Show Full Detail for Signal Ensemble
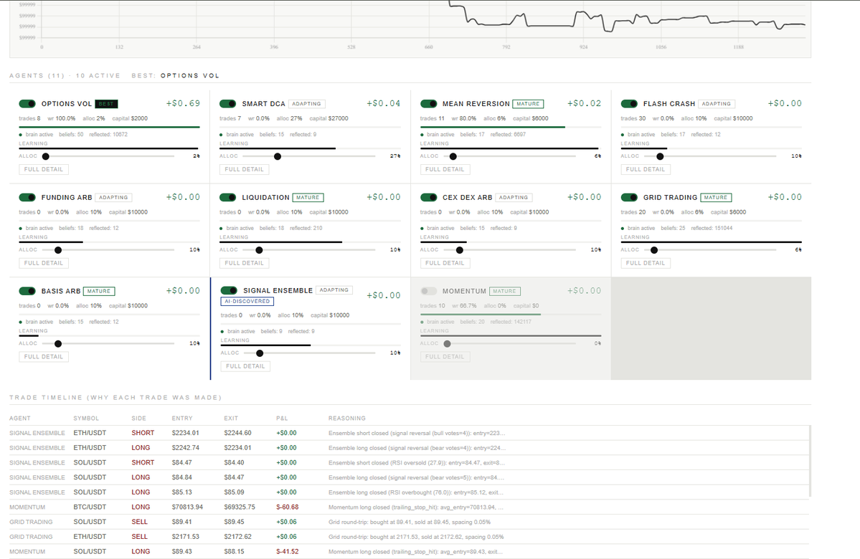 coord(245,366)
